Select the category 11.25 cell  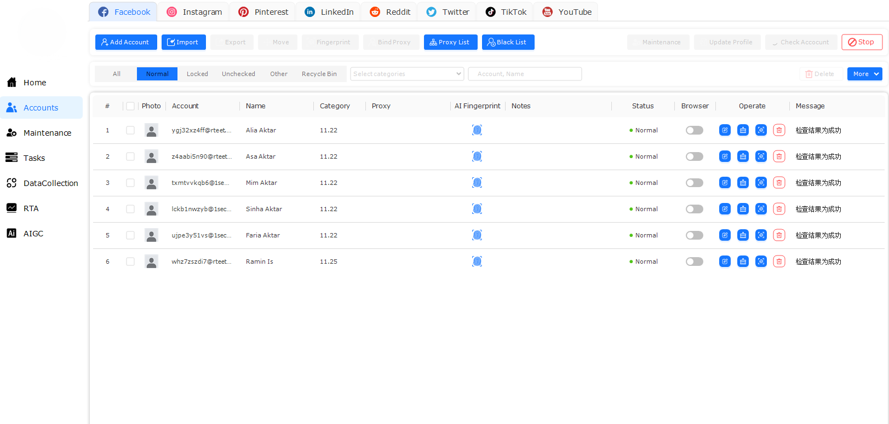(x=329, y=262)
